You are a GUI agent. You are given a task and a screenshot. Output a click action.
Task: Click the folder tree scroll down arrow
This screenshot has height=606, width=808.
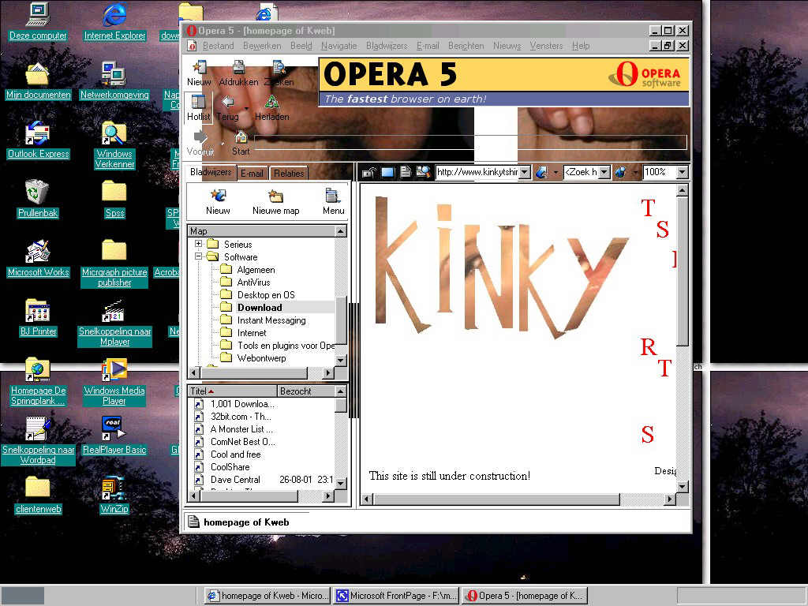click(341, 360)
